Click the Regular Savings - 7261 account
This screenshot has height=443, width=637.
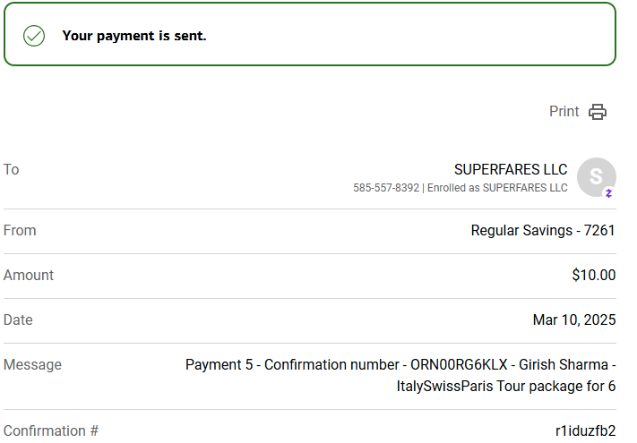[543, 230]
